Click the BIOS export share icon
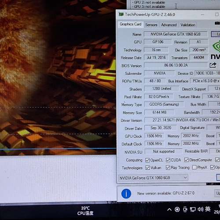The image size is (220, 220). click(x=213, y=65)
